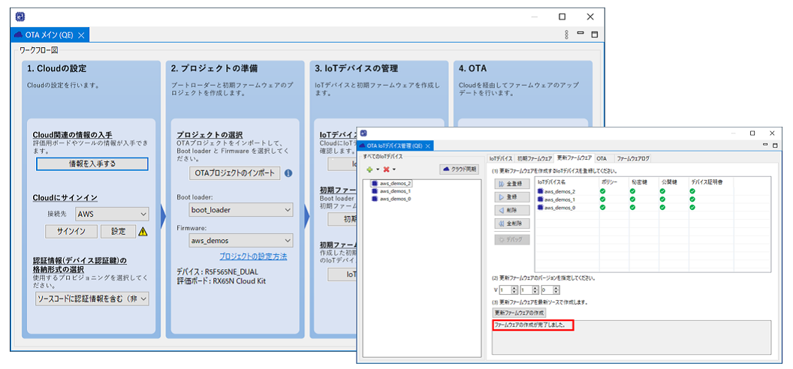The width and height of the screenshot is (793, 369).
Task: Open the プロジェクトの設定方法 link
Action: (252, 256)
